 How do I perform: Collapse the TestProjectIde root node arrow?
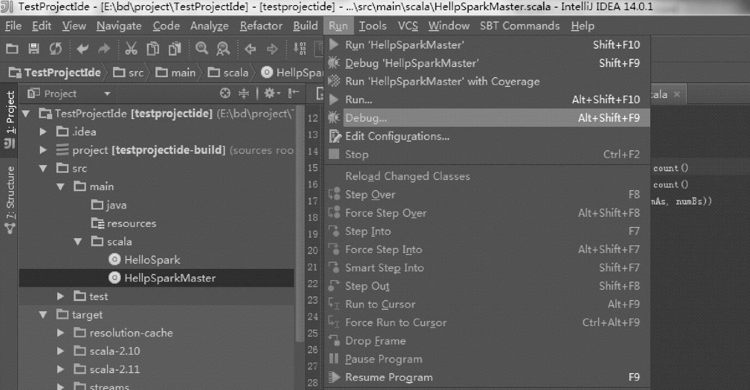[26, 113]
